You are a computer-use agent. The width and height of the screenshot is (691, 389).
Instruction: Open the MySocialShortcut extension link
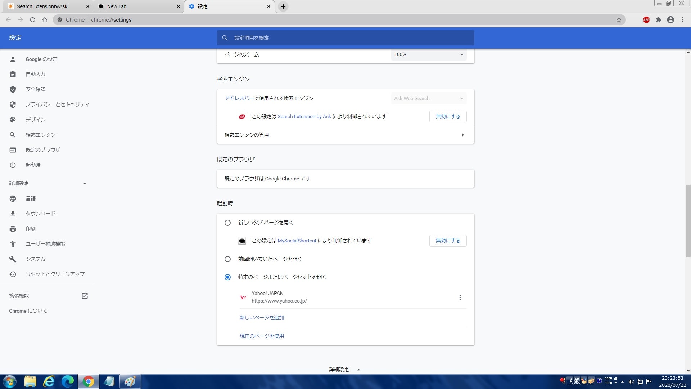tap(297, 241)
